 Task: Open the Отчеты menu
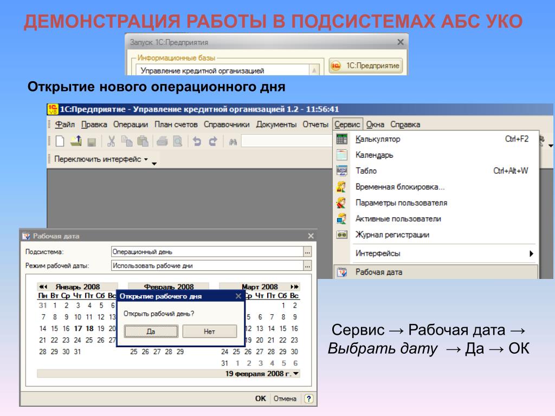tap(315, 125)
